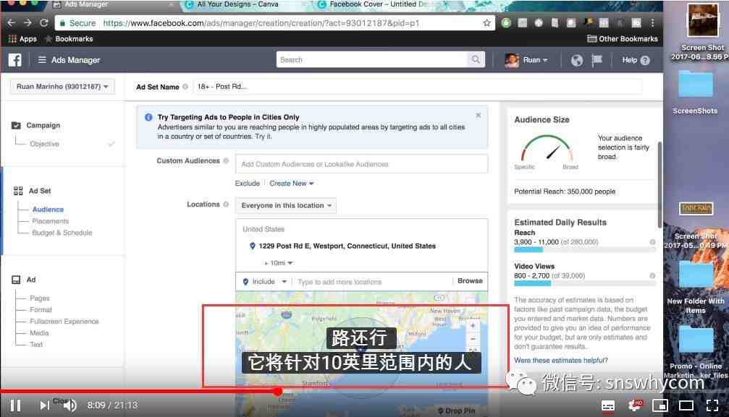Click the browser address bar
The width and height of the screenshot is (729, 417).
pos(274,22)
